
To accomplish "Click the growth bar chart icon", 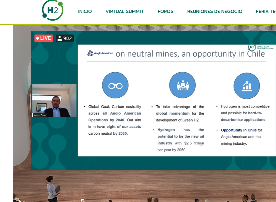I will [247, 86].
